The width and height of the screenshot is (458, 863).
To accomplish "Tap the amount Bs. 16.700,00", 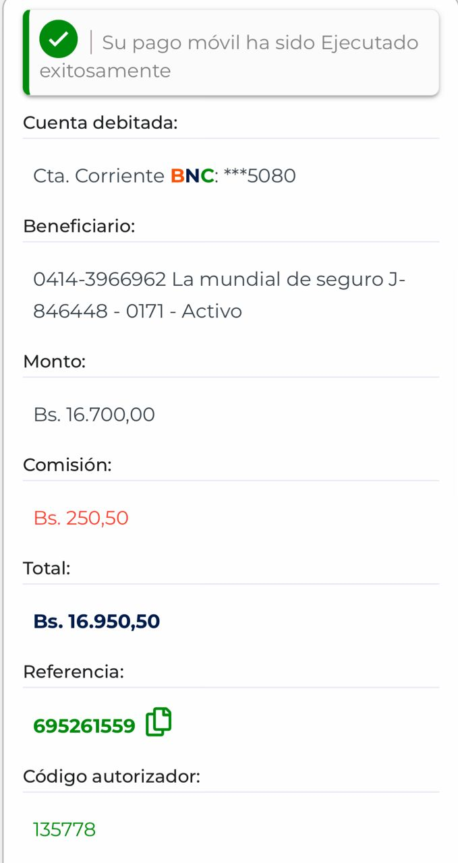I will click(94, 415).
